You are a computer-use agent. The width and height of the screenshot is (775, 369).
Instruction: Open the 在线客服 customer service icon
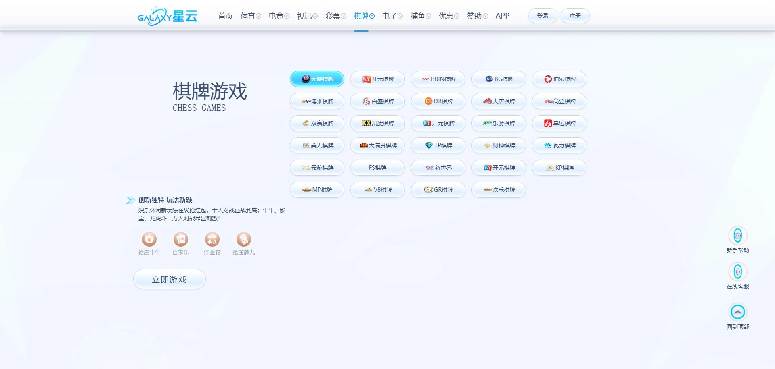click(x=738, y=272)
